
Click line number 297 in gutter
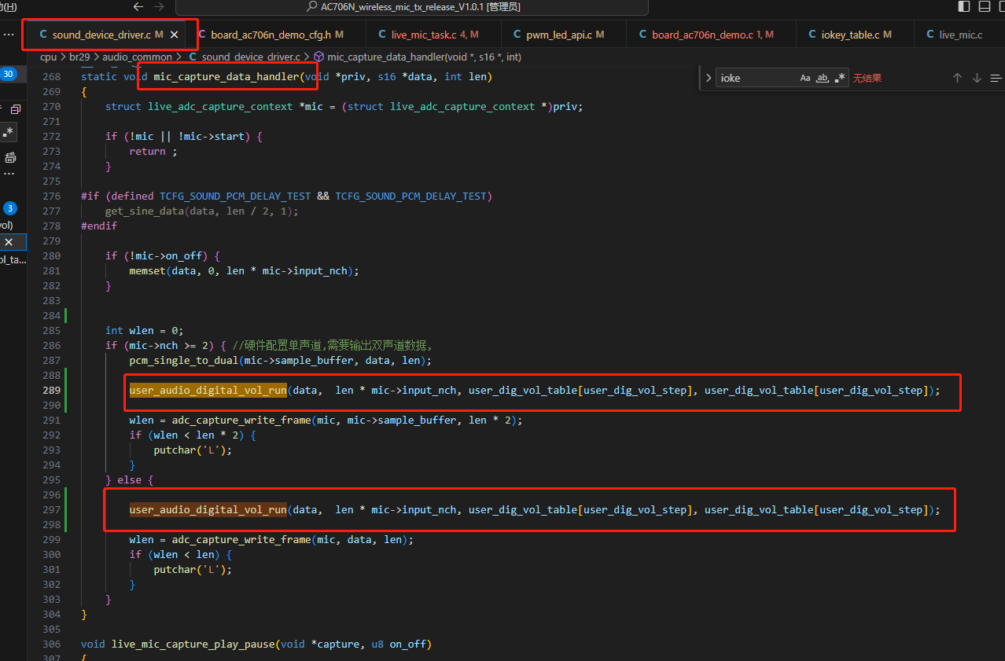(51, 509)
